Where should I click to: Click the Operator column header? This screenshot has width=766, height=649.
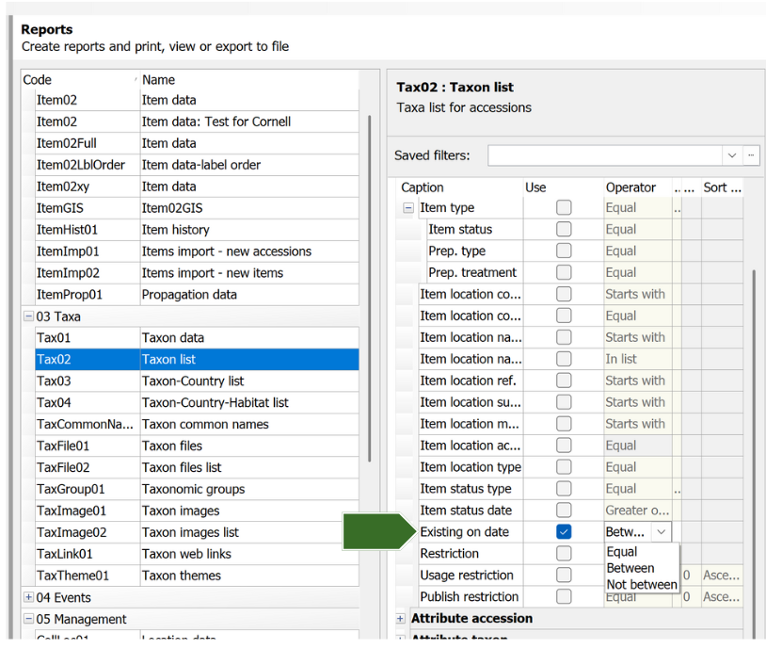pos(637,187)
